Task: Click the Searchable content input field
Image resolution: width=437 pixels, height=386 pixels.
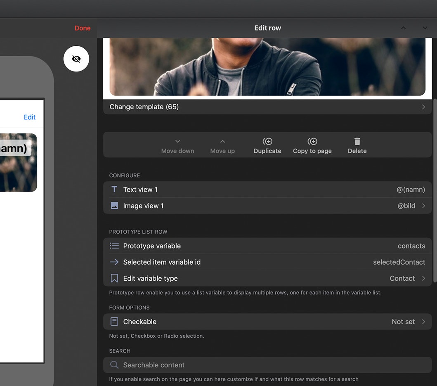Action: 248,365
